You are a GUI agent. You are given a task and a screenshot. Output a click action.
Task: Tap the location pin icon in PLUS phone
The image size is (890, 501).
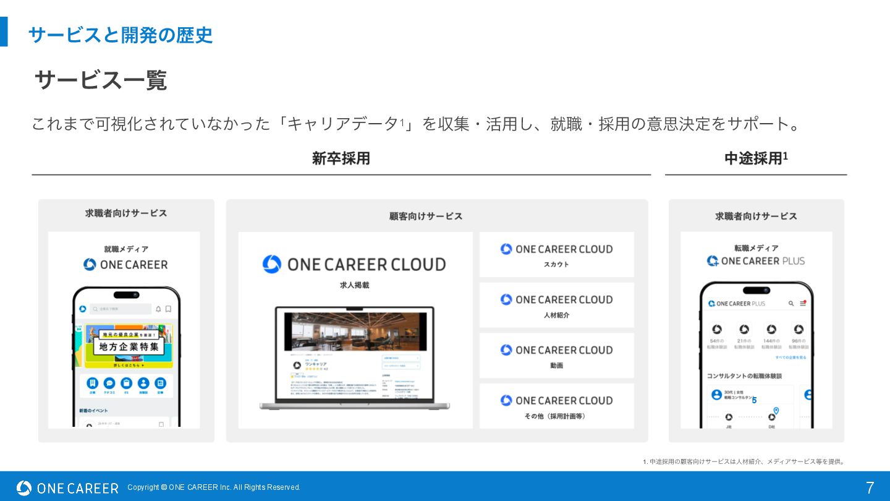[776, 411]
